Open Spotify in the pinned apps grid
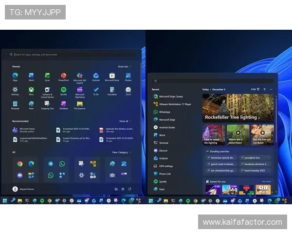This screenshot has height=234, width=292. tap(63, 91)
